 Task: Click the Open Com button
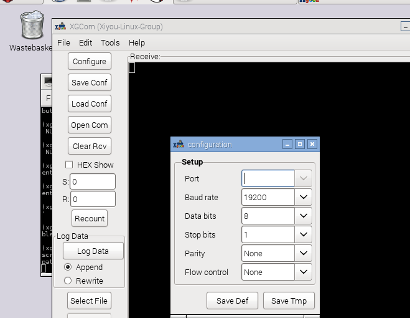point(90,125)
